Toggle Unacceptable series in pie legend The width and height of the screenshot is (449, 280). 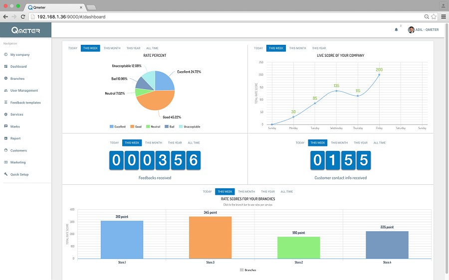(x=189, y=127)
